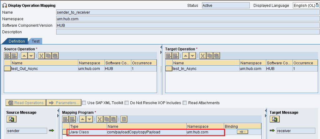320x139 pixels.
Task: Check the Read Attachments option
Action: coord(185,103)
